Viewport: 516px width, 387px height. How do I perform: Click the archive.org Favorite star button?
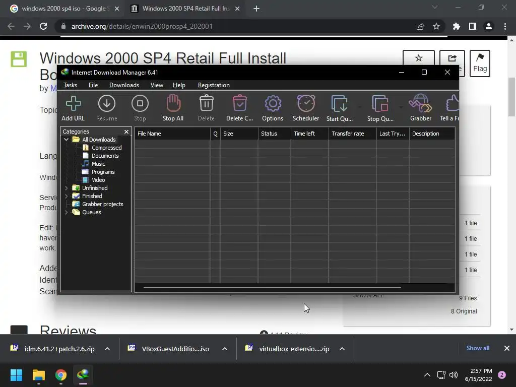coord(419,58)
